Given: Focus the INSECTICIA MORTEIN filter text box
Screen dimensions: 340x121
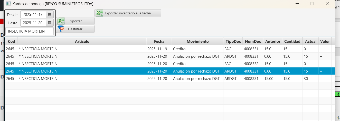Looking at the screenshot, I should point(30,31).
